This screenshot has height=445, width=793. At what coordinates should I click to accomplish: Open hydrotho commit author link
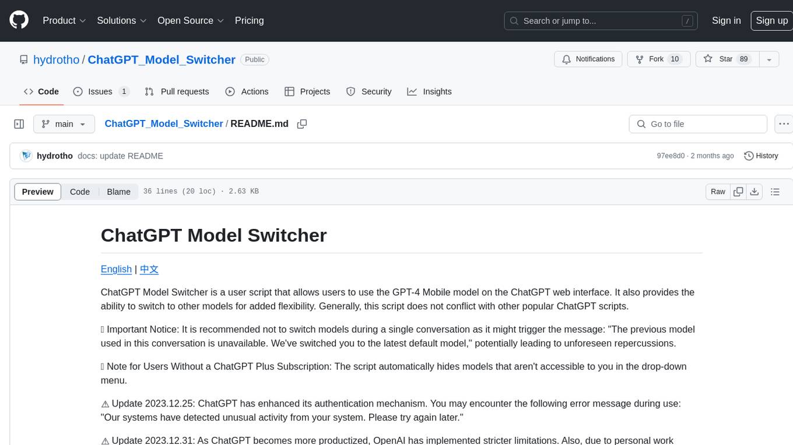(x=55, y=156)
